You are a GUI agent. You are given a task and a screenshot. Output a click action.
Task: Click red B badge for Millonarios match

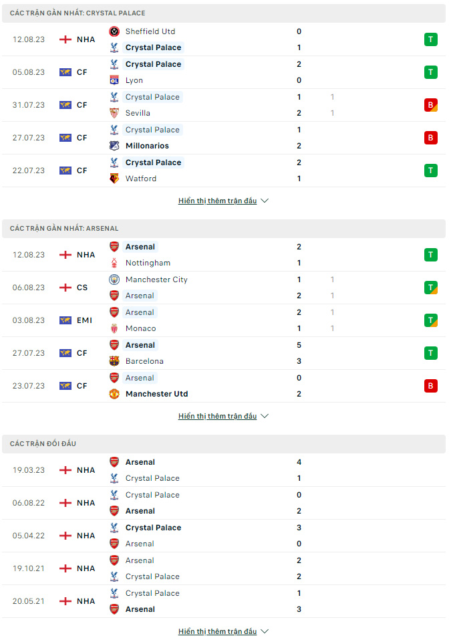click(431, 138)
